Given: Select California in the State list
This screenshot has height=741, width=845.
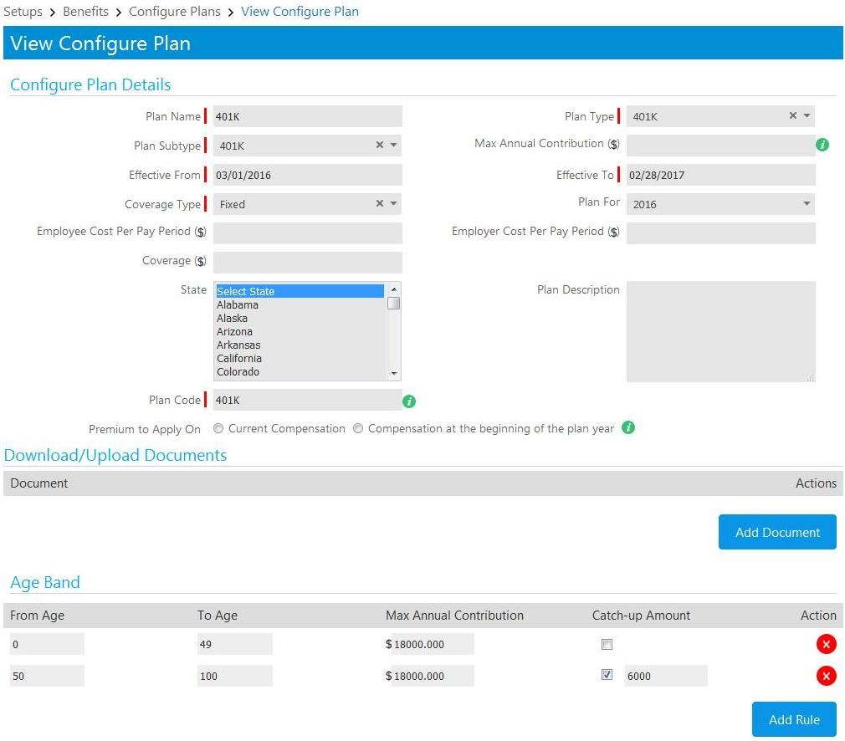Looking at the screenshot, I should coord(239,359).
